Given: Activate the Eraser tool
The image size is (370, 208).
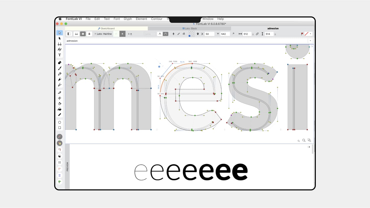Looking at the screenshot, I should (59, 62).
